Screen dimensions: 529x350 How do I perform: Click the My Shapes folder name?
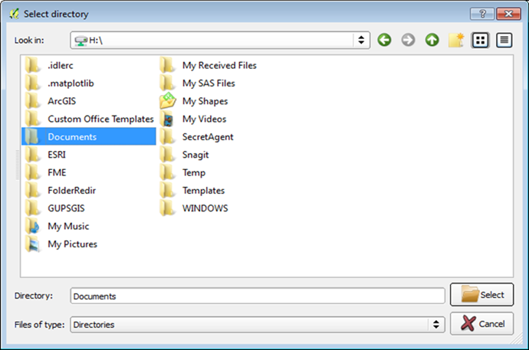(205, 101)
